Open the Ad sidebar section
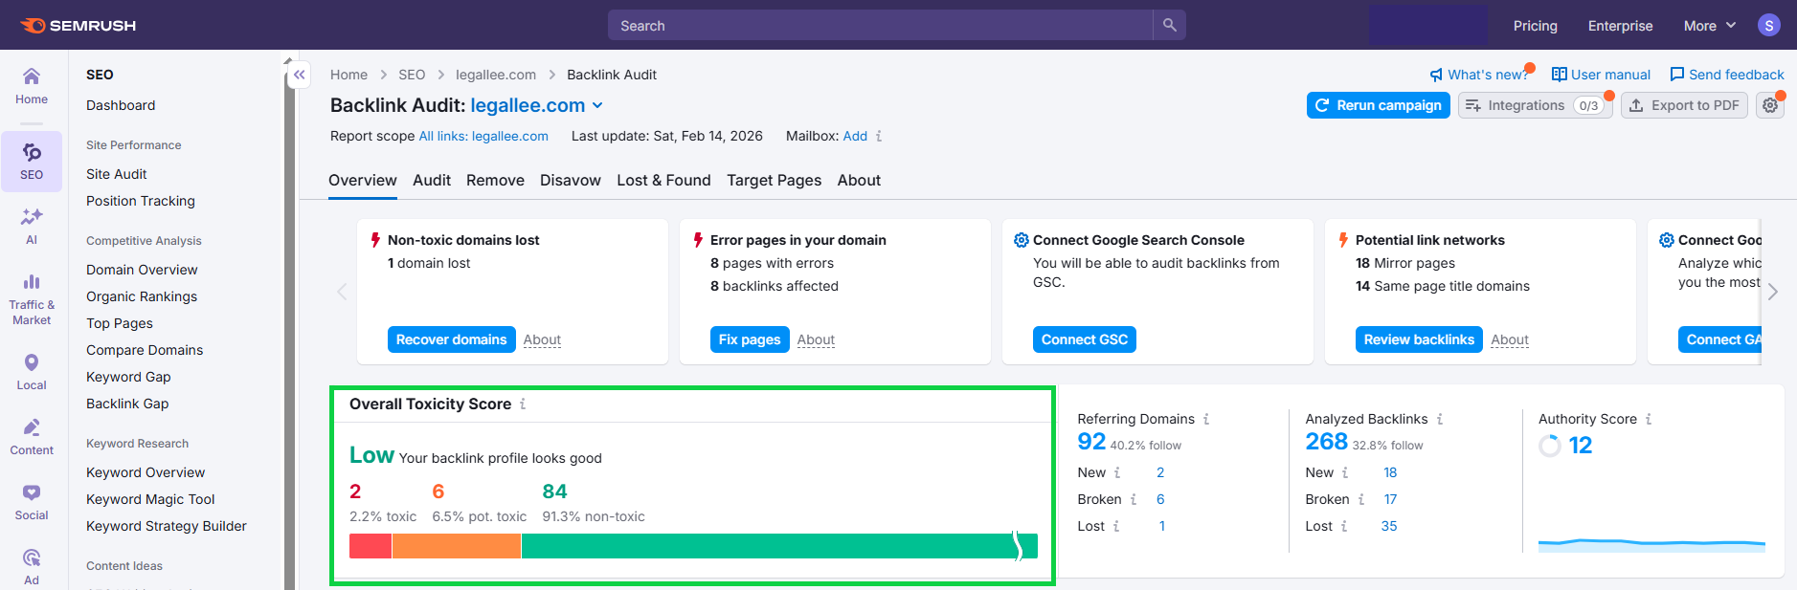 [x=32, y=567]
